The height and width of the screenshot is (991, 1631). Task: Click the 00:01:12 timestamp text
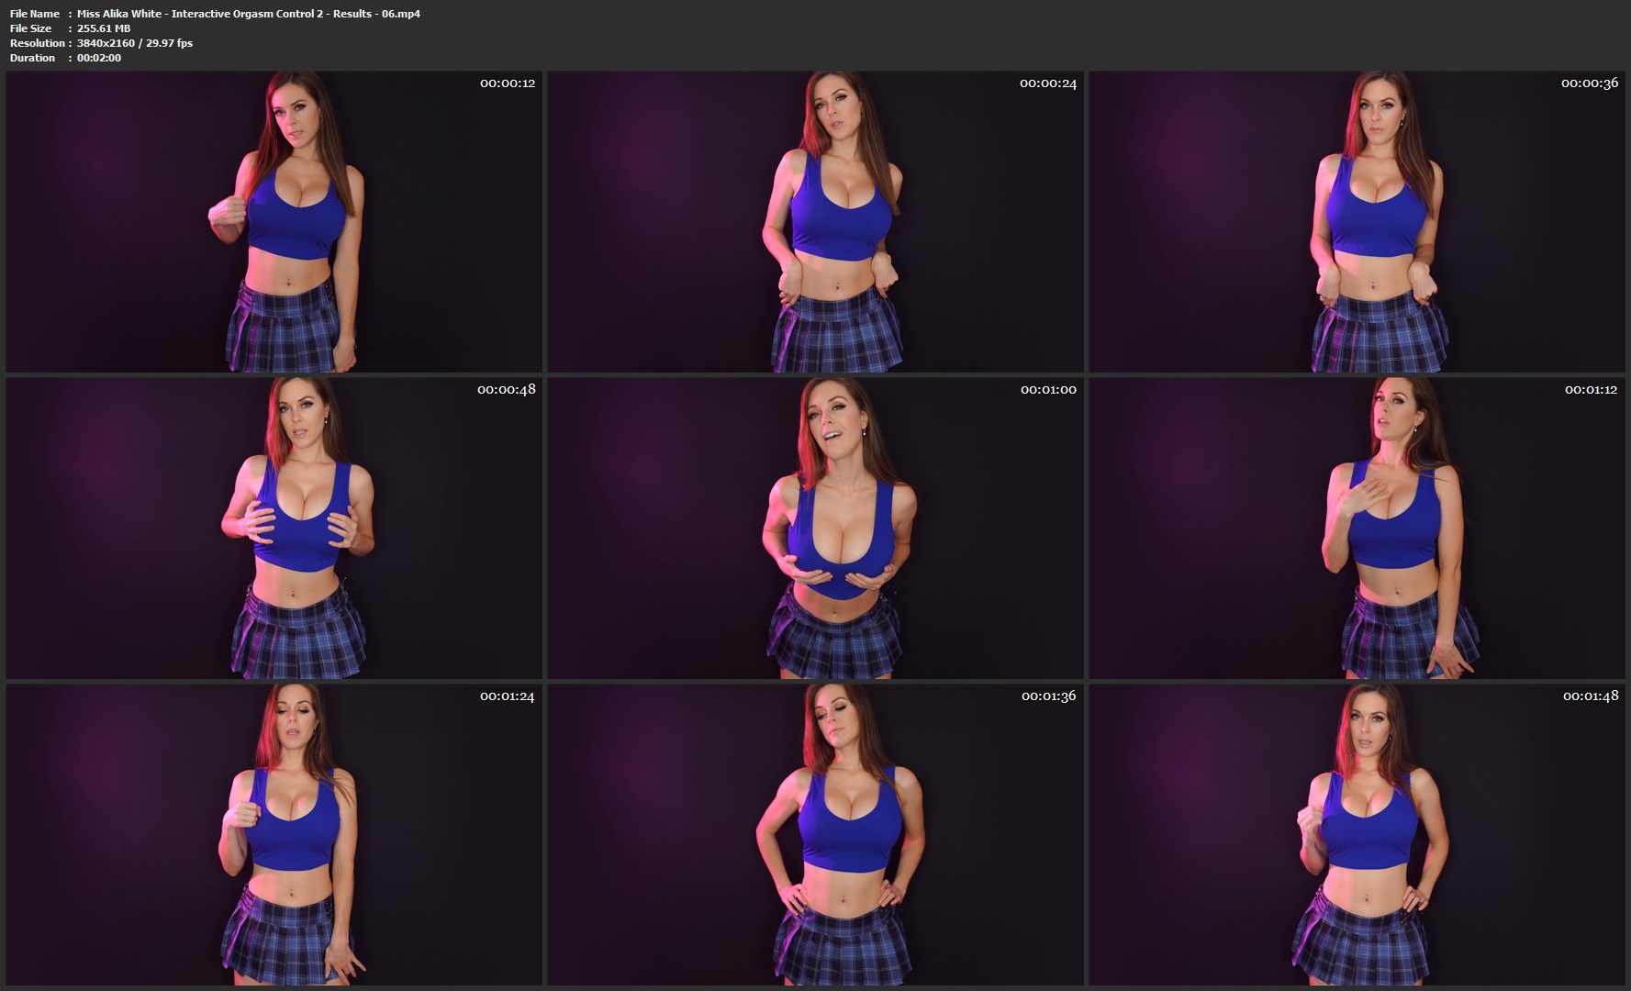coord(1591,390)
